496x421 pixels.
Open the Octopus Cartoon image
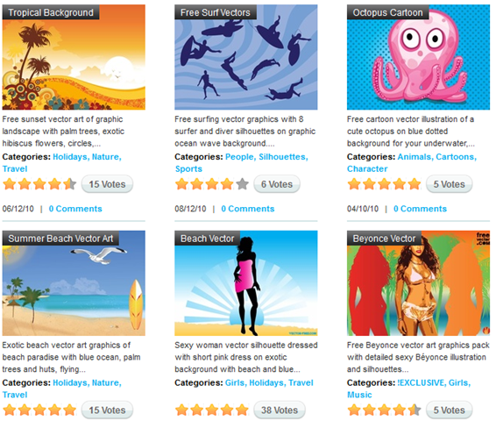pos(418,57)
